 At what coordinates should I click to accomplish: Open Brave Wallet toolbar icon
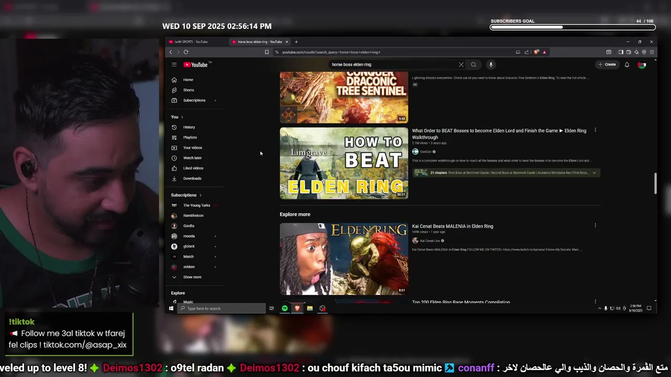click(x=629, y=52)
